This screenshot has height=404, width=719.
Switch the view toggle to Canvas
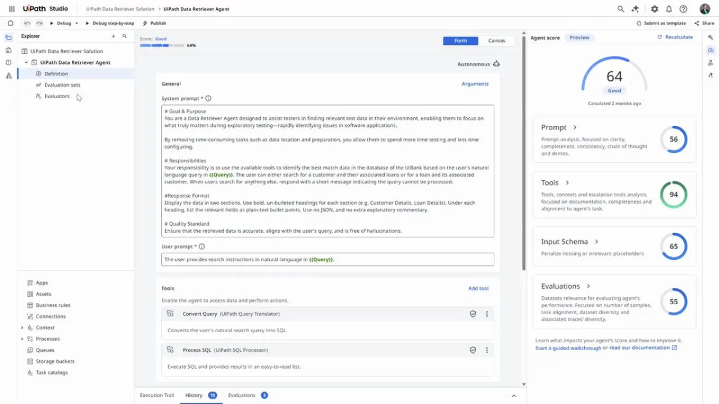coord(497,40)
